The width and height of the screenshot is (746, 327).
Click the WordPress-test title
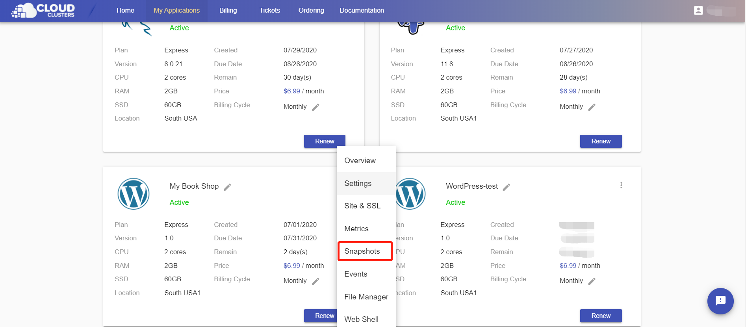pyautogui.click(x=472, y=186)
